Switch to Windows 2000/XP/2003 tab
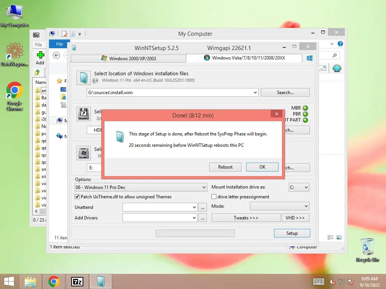Viewport: 386px width, 289px height. tap(128, 58)
